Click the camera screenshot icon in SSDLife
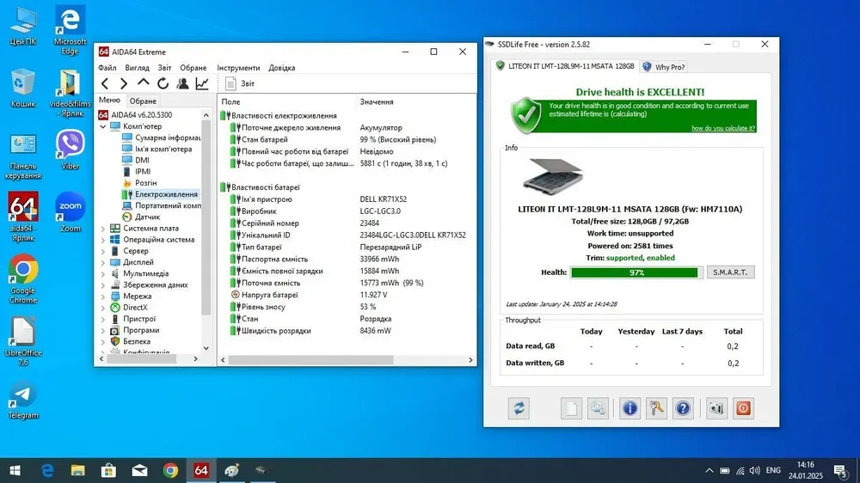 click(716, 408)
